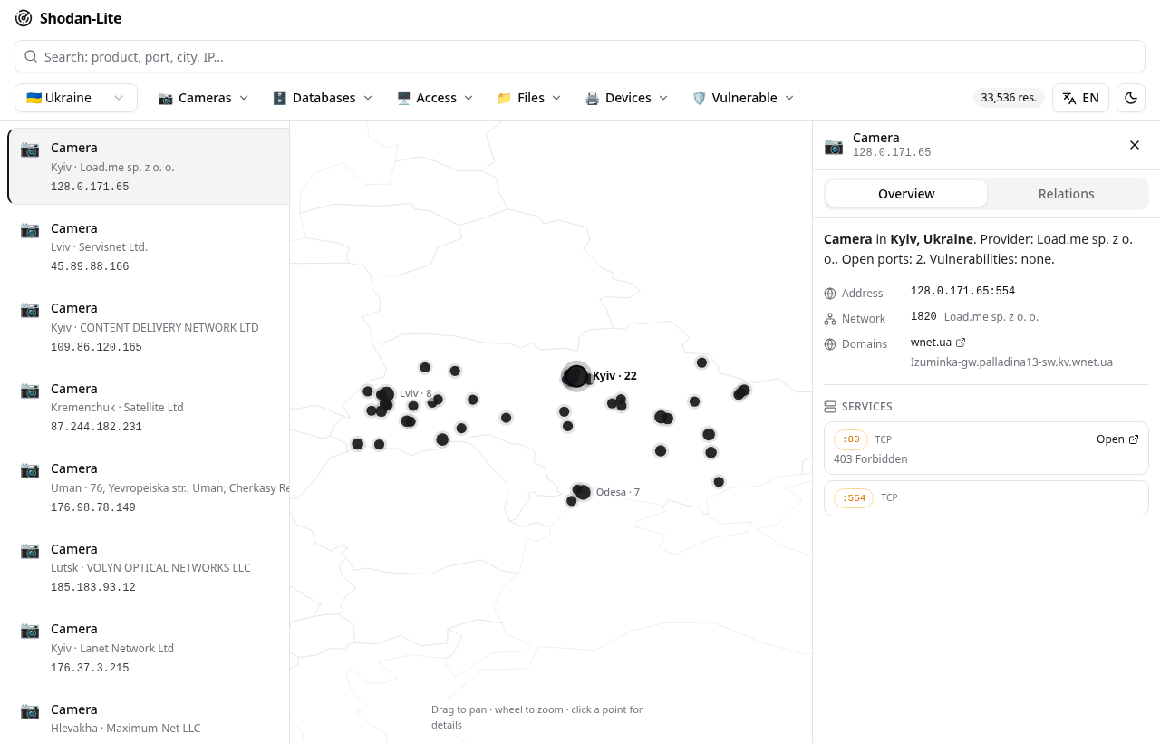This screenshot has height=743, width=1160.
Task: Select the Odesa · 7 cluster on map
Action: (x=583, y=492)
